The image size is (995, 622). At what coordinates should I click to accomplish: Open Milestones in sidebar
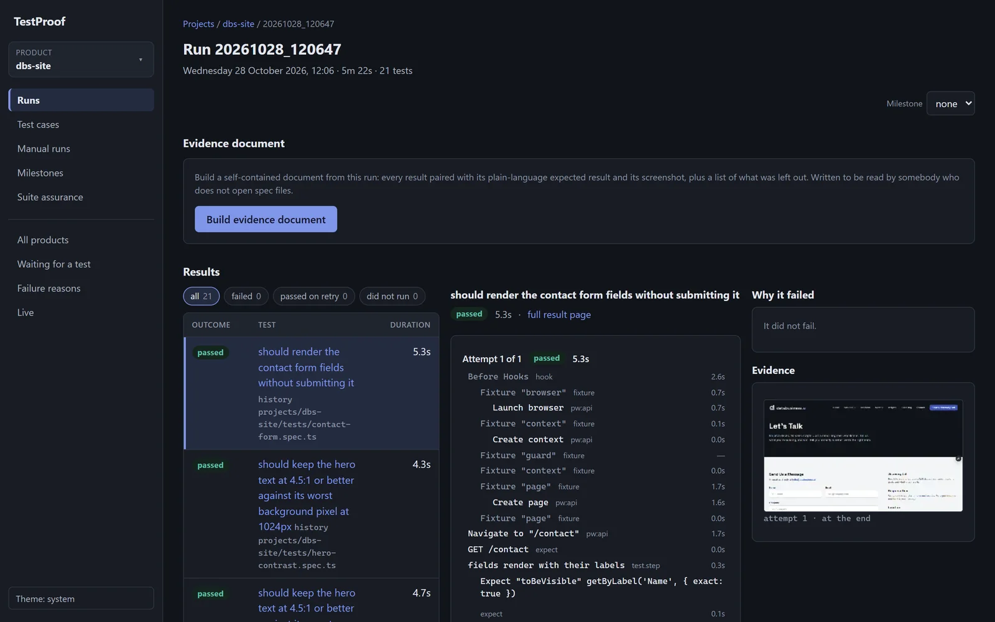(x=81, y=173)
